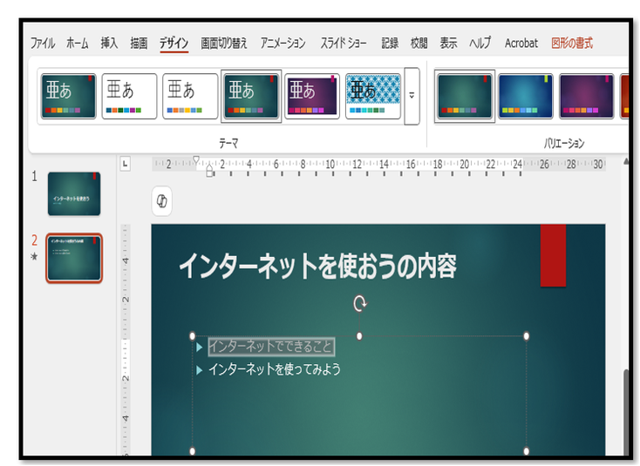Select slide 1 thumbnail in the panel
The height and width of the screenshot is (466, 640).
tap(74, 193)
